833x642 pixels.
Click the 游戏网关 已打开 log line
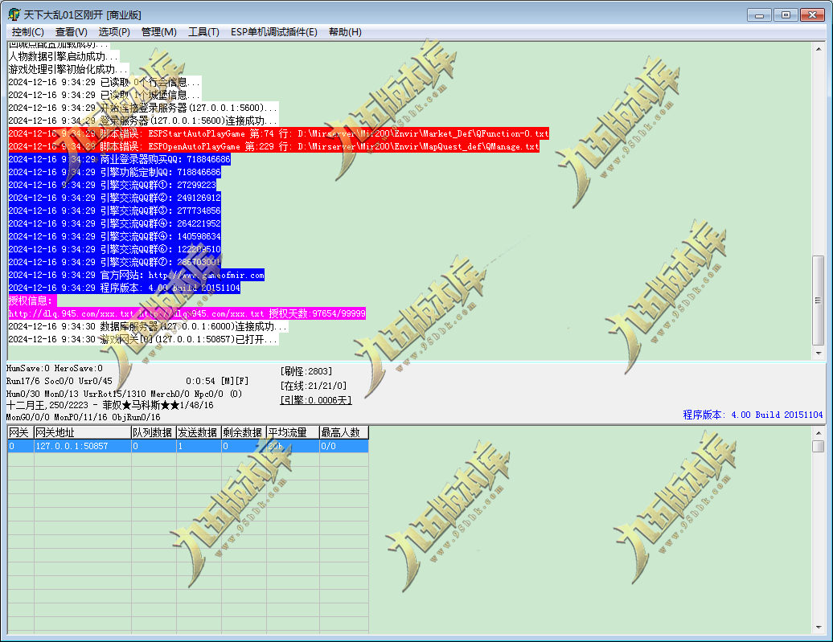pos(143,339)
